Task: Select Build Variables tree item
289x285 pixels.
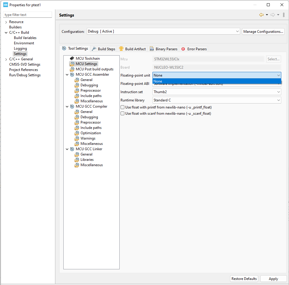Action: click(25, 38)
